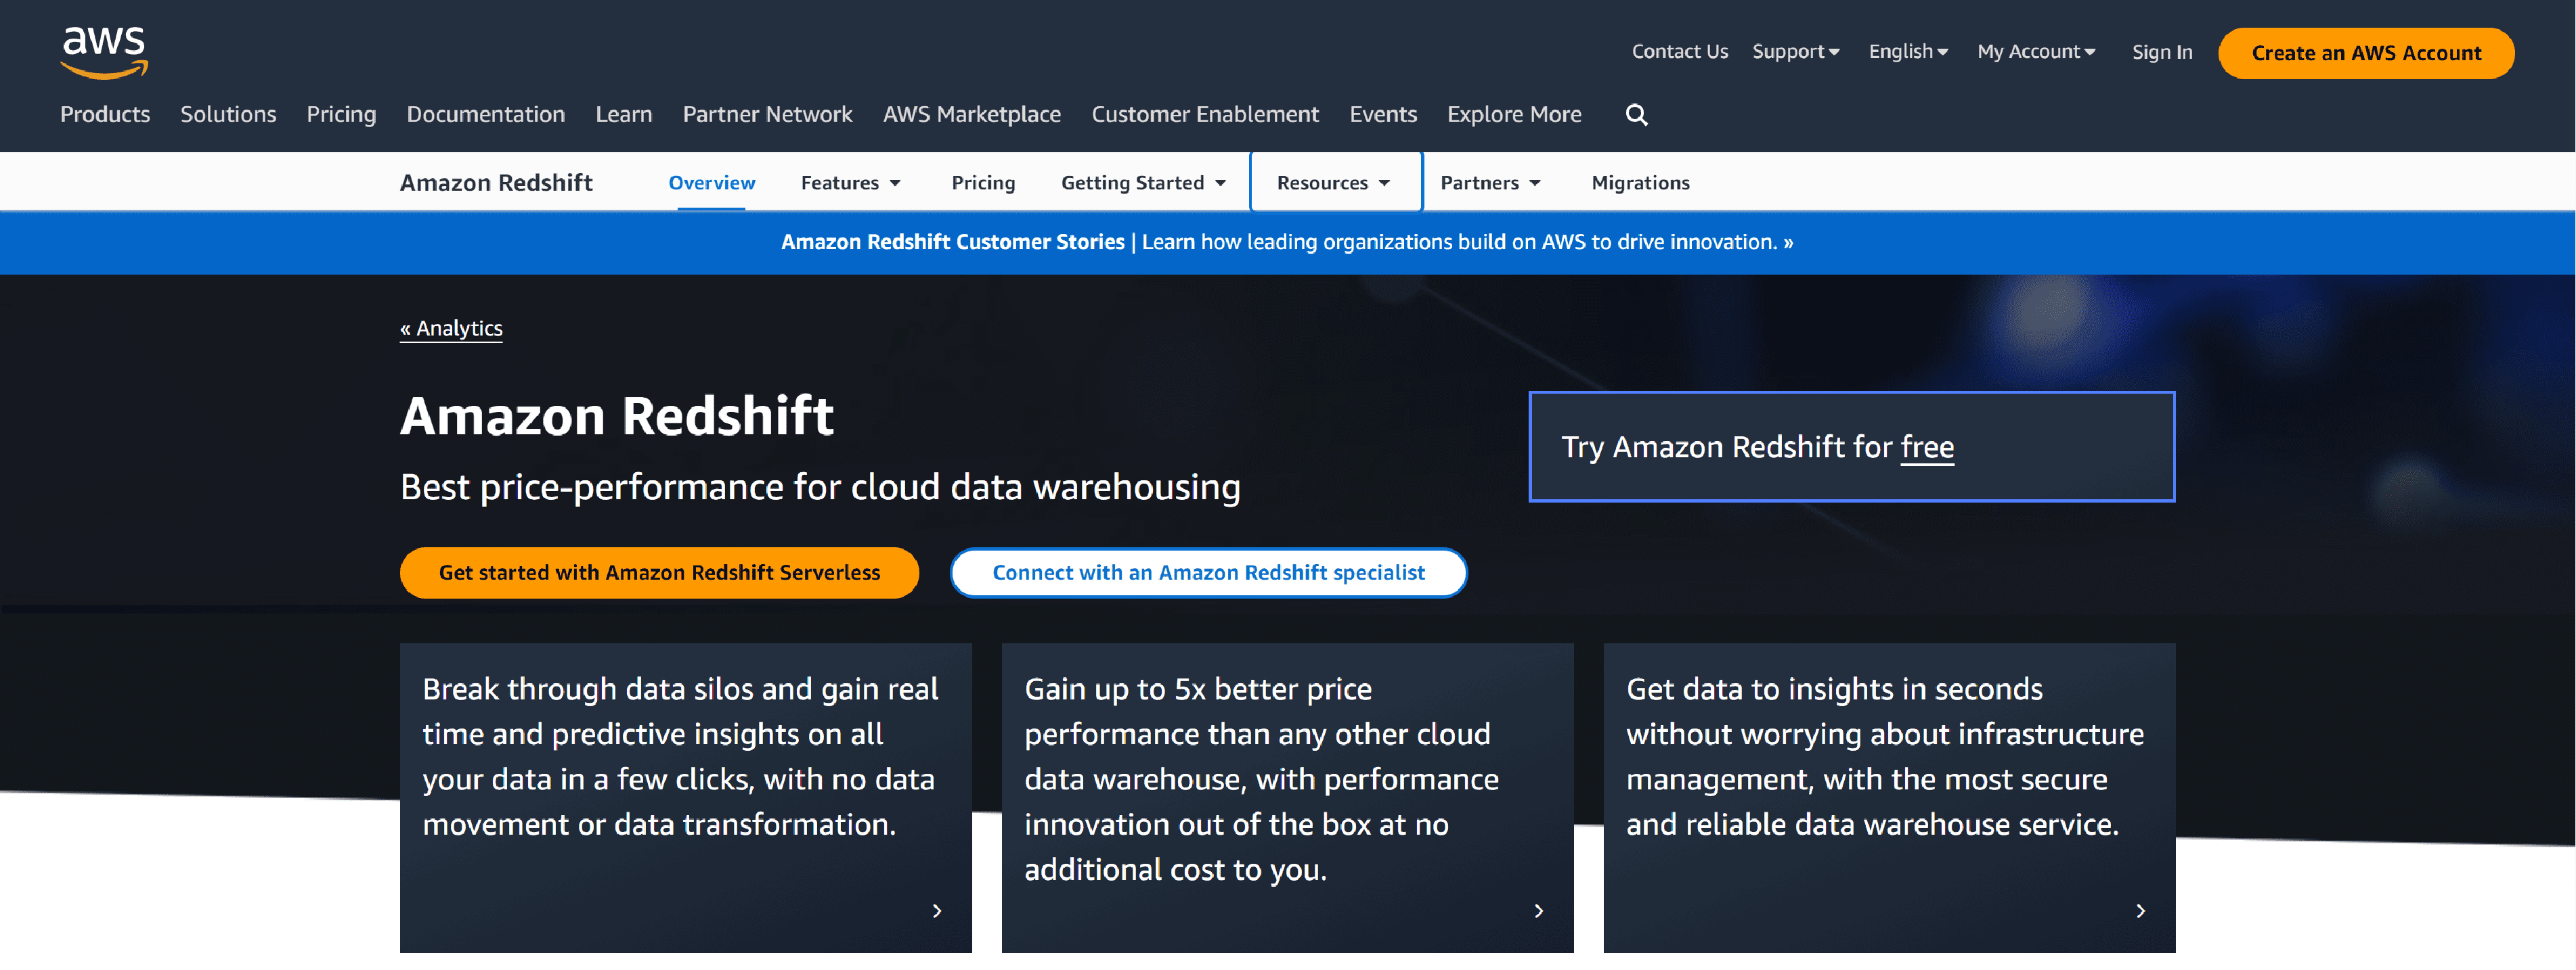
Task: Open the Events menu
Action: coord(1383,115)
